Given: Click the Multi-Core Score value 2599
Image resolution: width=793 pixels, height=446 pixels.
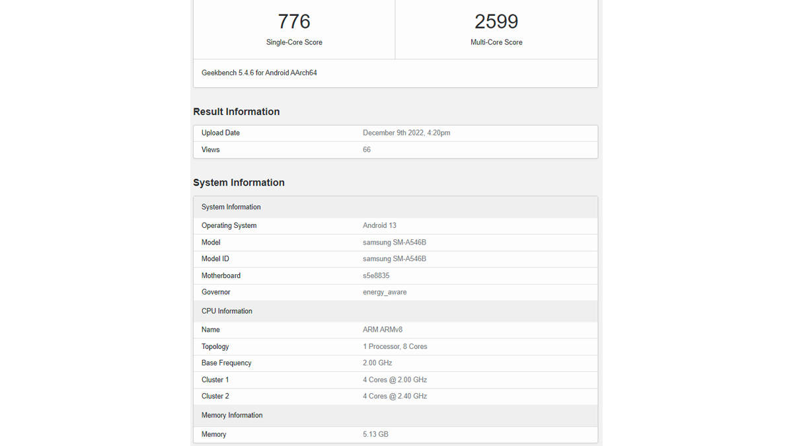Looking at the screenshot, I should pyautogui.click(x=496, y=21).
